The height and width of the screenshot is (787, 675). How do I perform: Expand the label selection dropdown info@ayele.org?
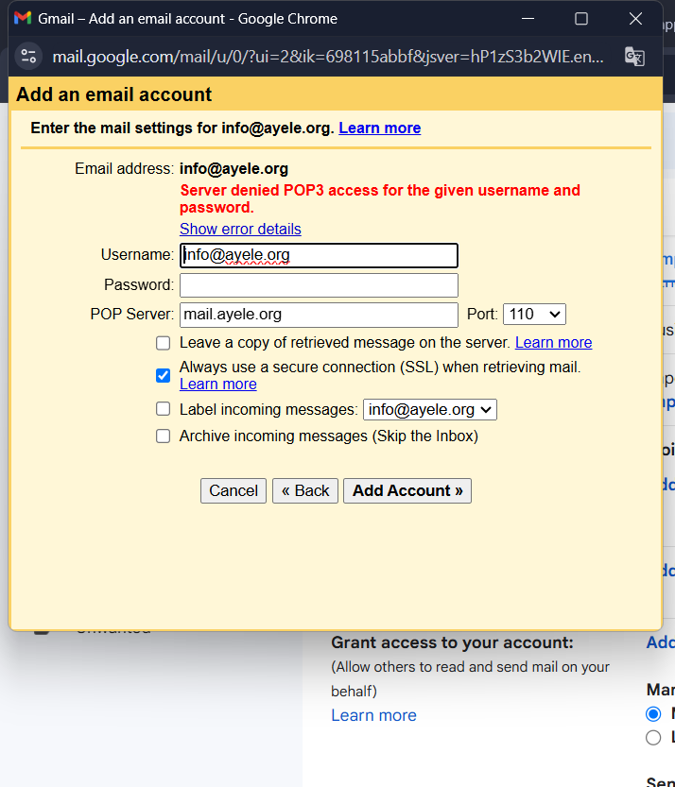[x=430, y=410]
